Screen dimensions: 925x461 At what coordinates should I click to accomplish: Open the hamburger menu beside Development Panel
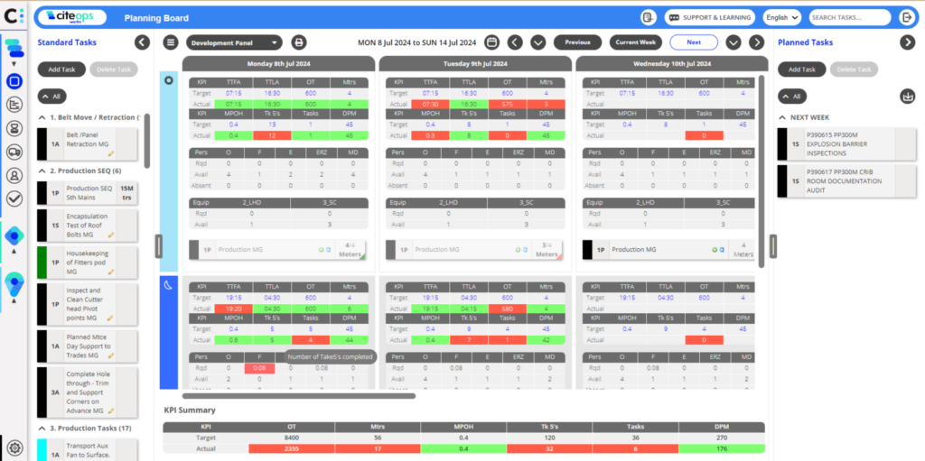tap(171, 42)
